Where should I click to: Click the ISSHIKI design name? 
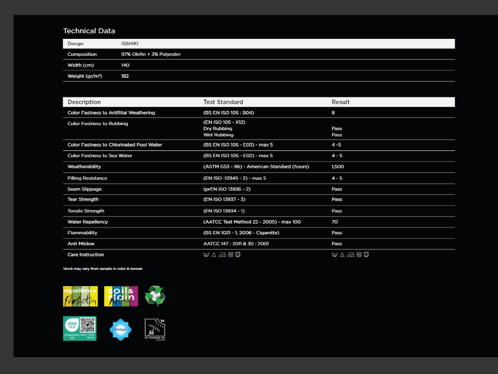[130, 43]
